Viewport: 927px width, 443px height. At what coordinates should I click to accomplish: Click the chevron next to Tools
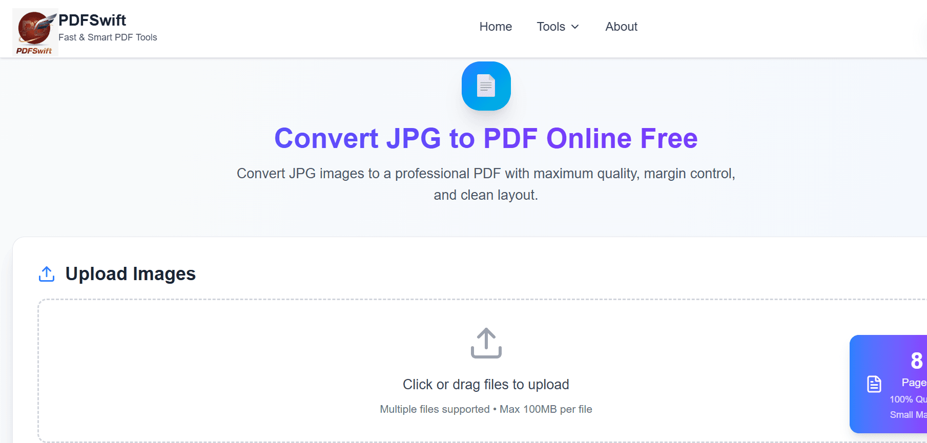coord(575,27)
